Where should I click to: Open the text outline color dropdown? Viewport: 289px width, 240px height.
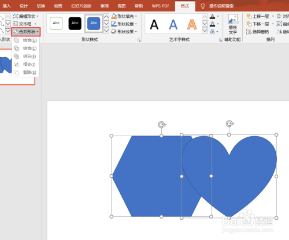point(218,24)
